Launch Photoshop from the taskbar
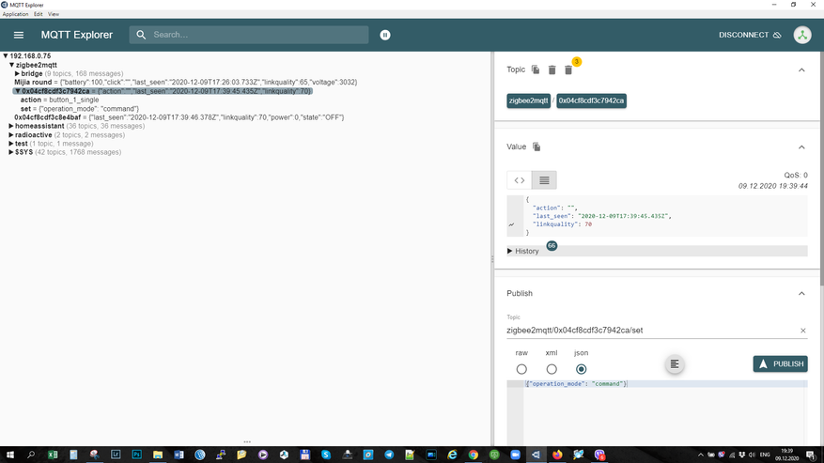 [x=136, y=455]
